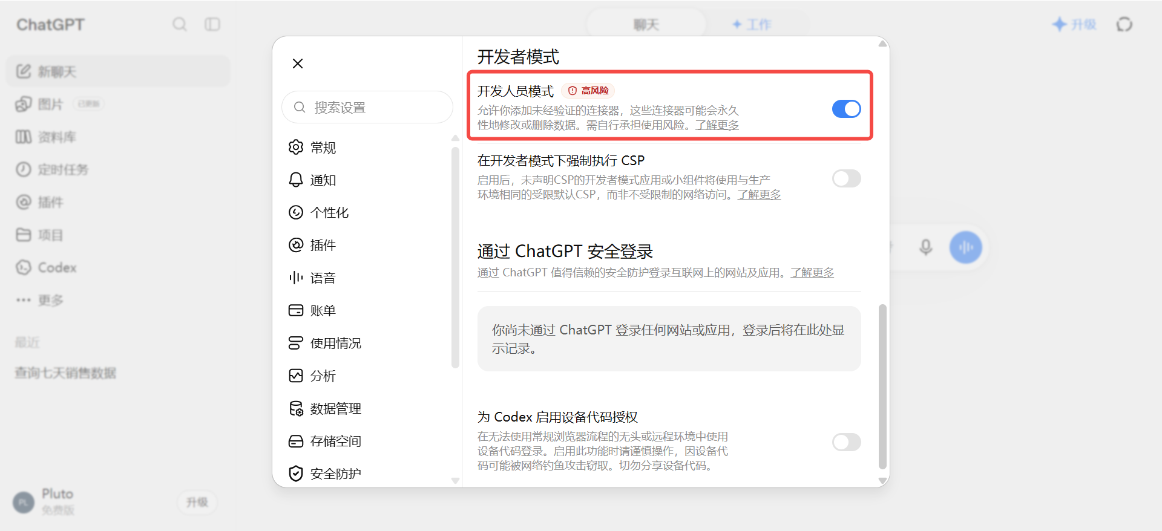
Task: Click the 通过 ChatGPT 安全登录 heading
Action: 565,251
